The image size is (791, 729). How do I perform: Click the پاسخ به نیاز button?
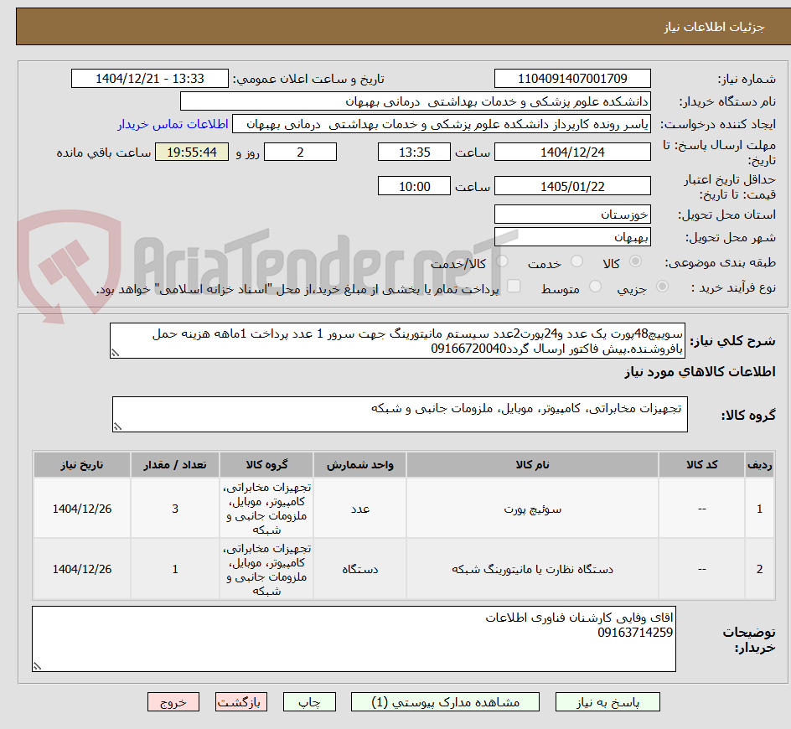[607, 701]
